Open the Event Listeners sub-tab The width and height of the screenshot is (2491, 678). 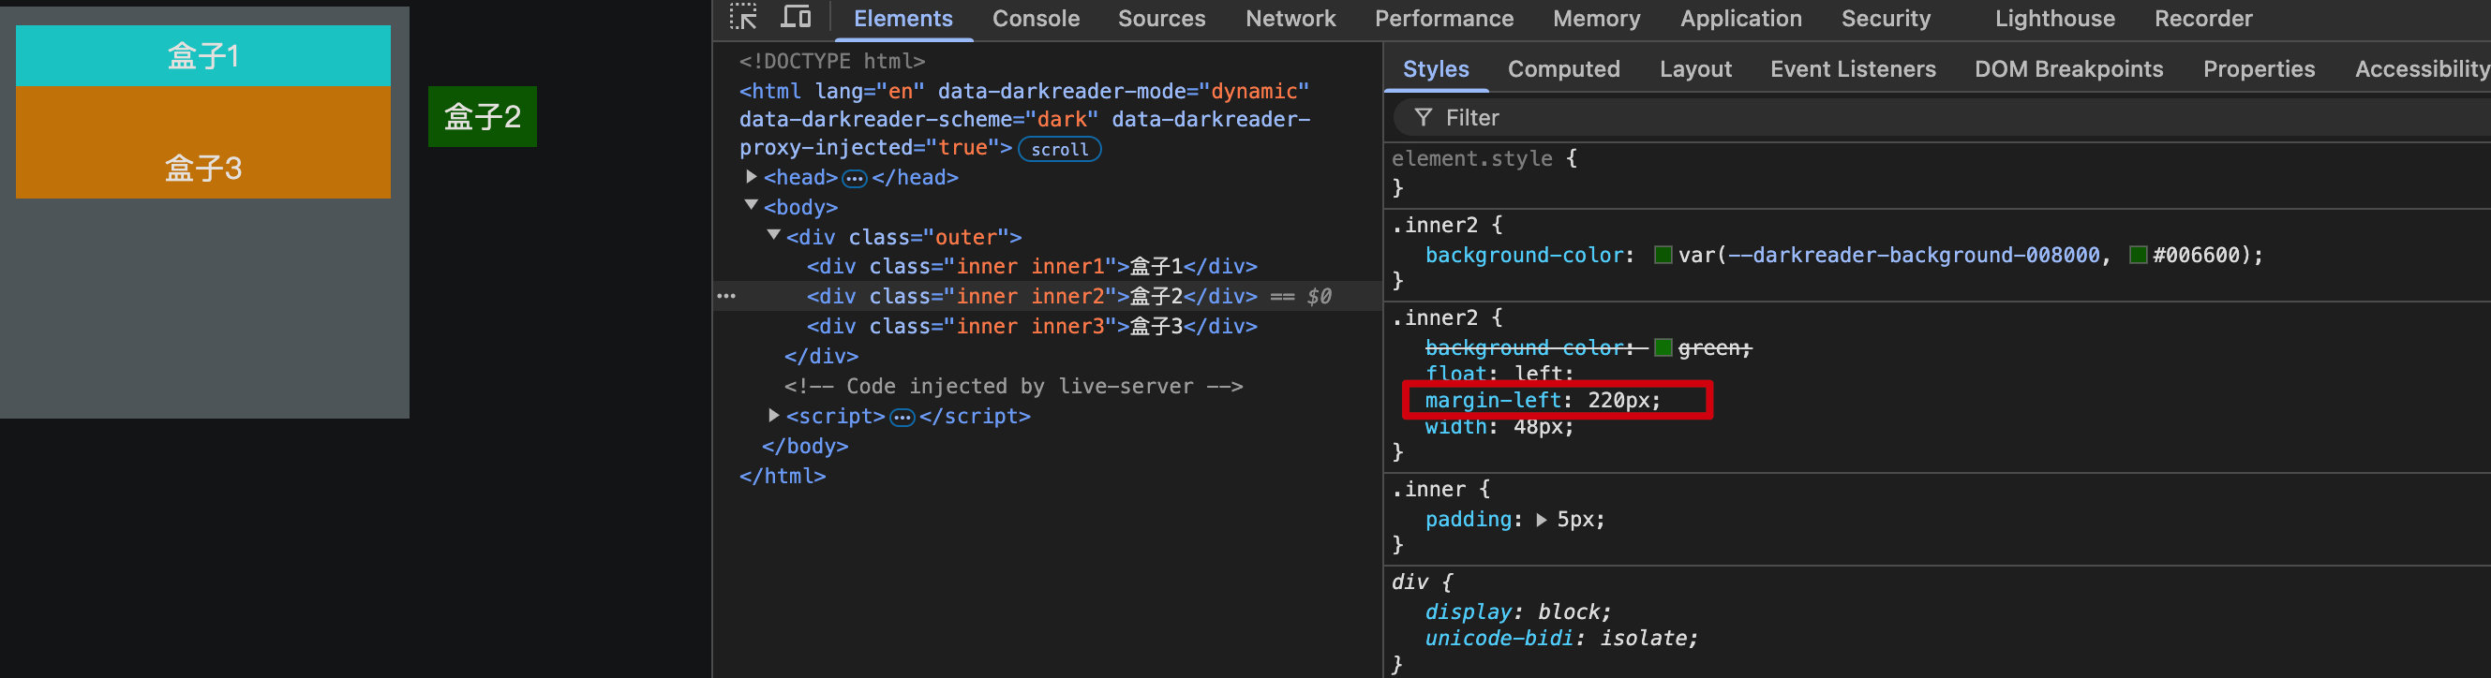1853,69
